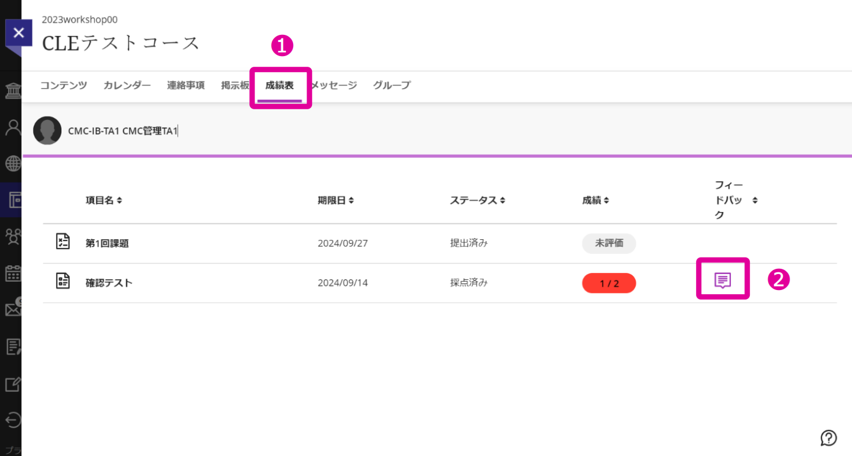This screenshot has width=852, height=456.
Task: Sort by フィードバック column arrows
Action: [755, 200]
